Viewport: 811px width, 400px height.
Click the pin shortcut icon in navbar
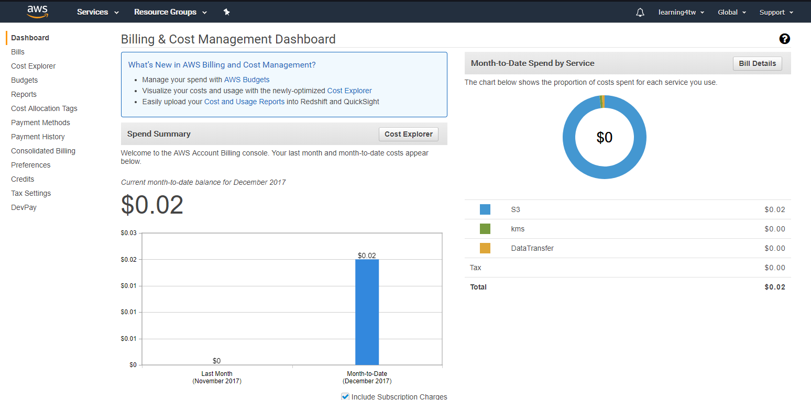tap(226, 12)
